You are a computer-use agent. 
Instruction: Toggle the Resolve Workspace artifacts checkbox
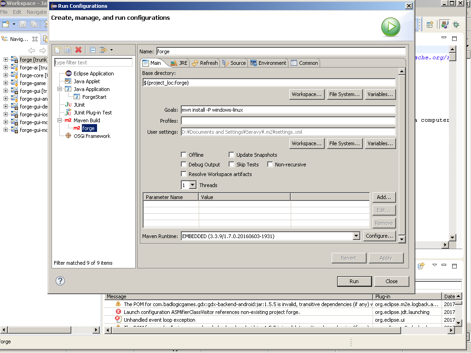click(x=184, y=174)
